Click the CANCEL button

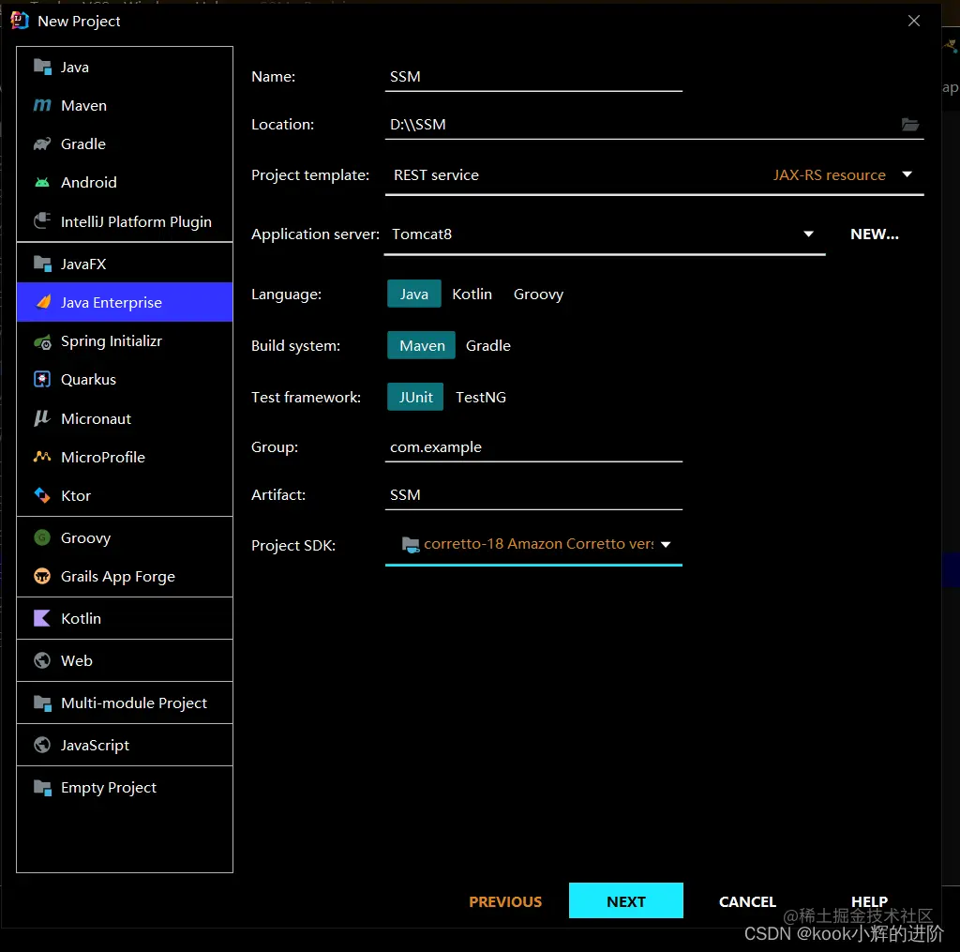tap(747, 901)
